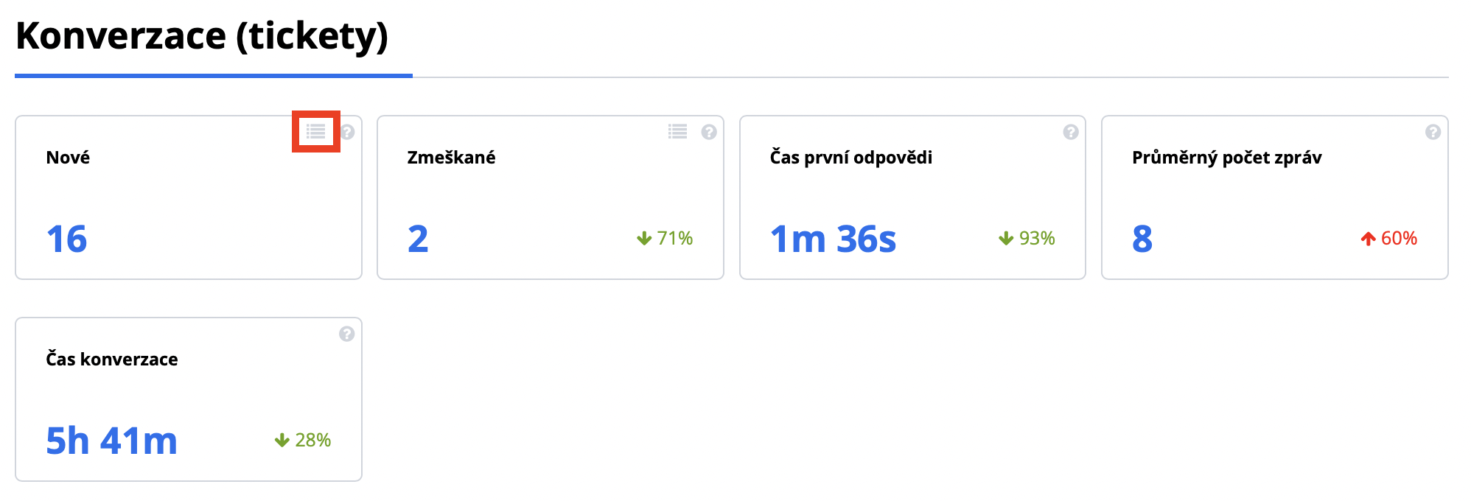This screenshot has height=501, width=1471.
Task: Click the help icon on Nové card
Action: [x=347, y=132]
